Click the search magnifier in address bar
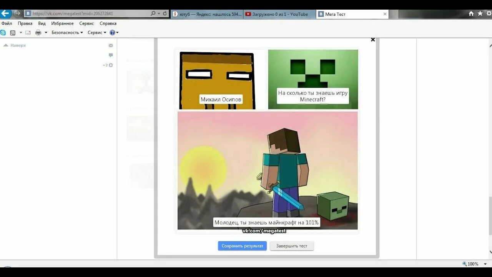492x277 pixels. [x=153, y=13]
